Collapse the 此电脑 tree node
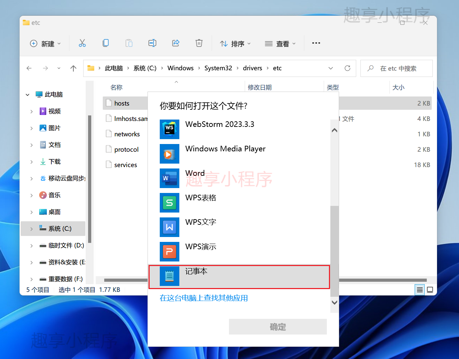 click(x=28, y=94)
